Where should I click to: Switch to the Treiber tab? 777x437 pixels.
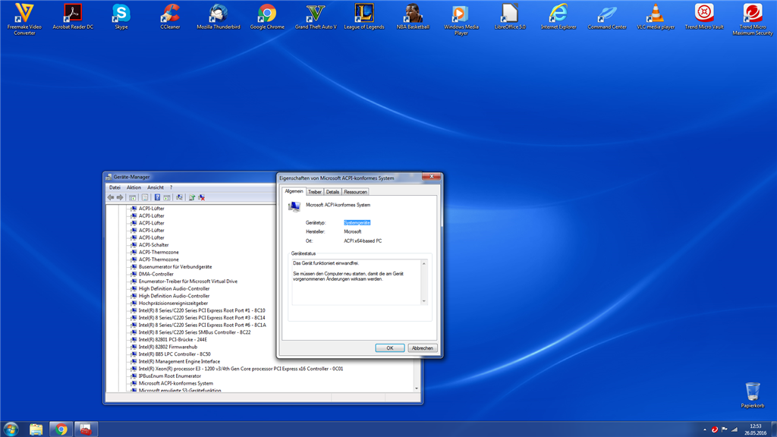(x=315, y=192)
